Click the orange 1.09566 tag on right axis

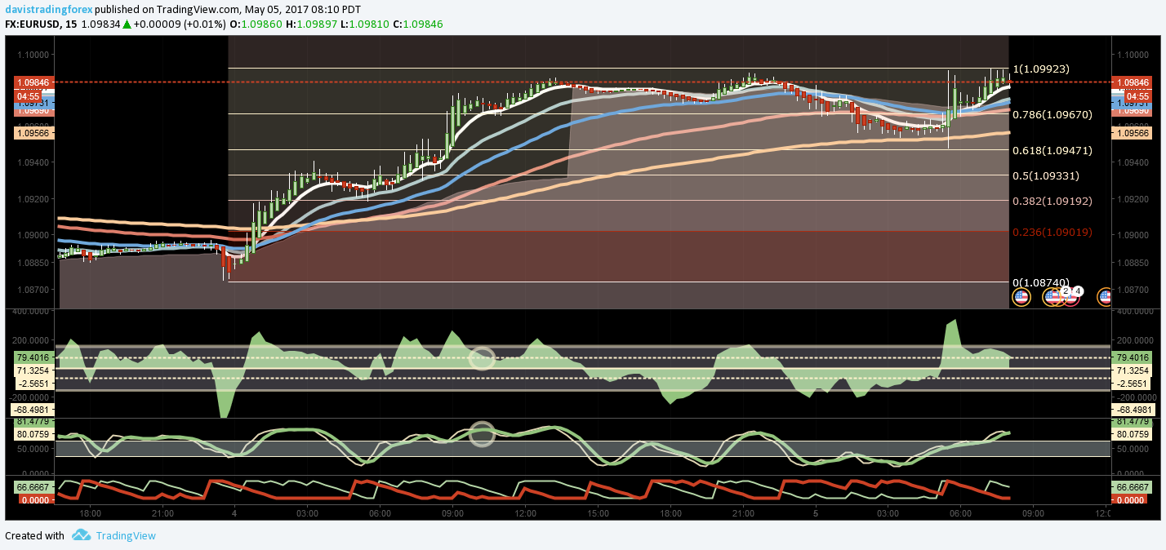coord(1132,133)
